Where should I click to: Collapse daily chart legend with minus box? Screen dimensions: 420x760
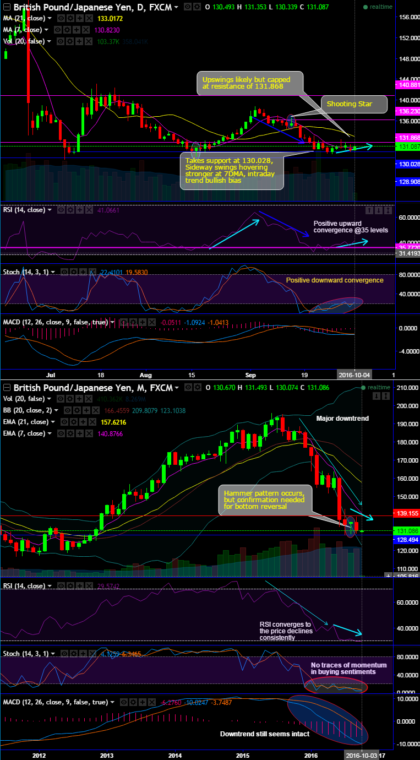pos(7,7)
